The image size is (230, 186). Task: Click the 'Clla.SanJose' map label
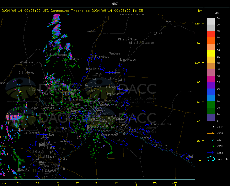click(x=127, y=39)
